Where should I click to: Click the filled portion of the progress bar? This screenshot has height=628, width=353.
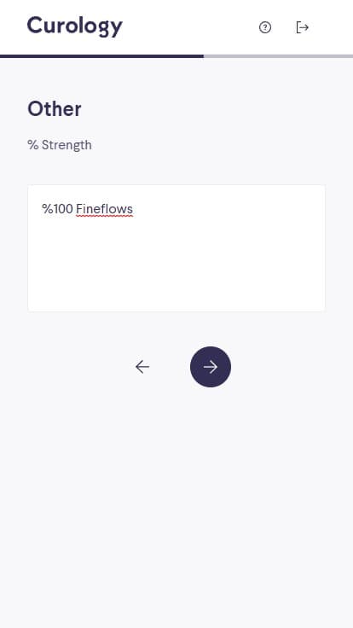[101, 56]
